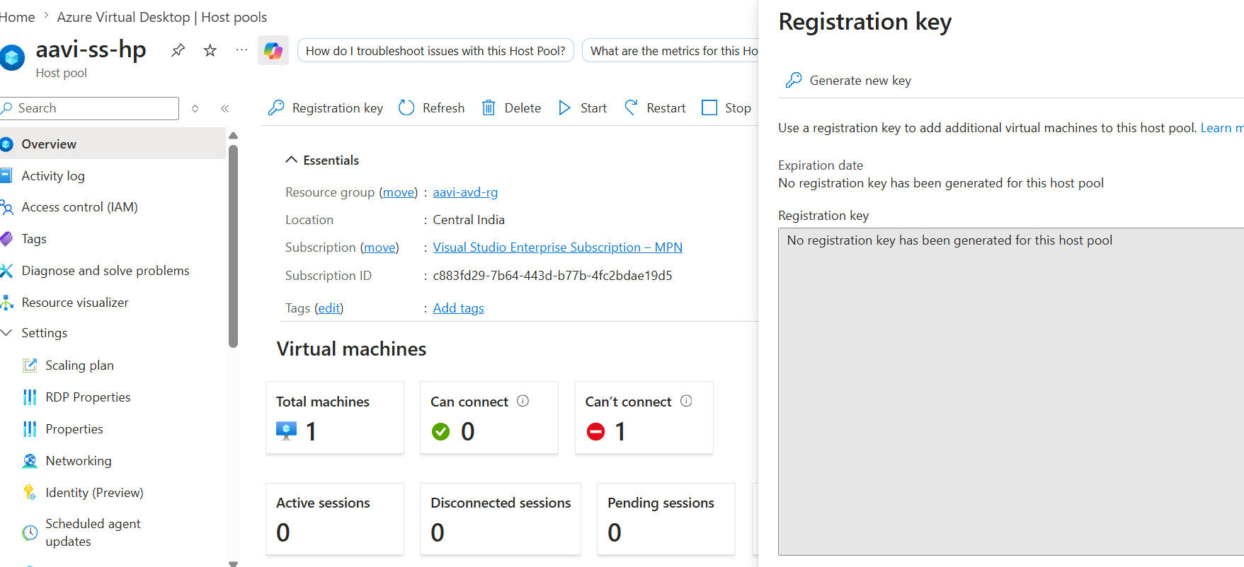
Task: Click the Can connect info icon
Action: [523, 401]
